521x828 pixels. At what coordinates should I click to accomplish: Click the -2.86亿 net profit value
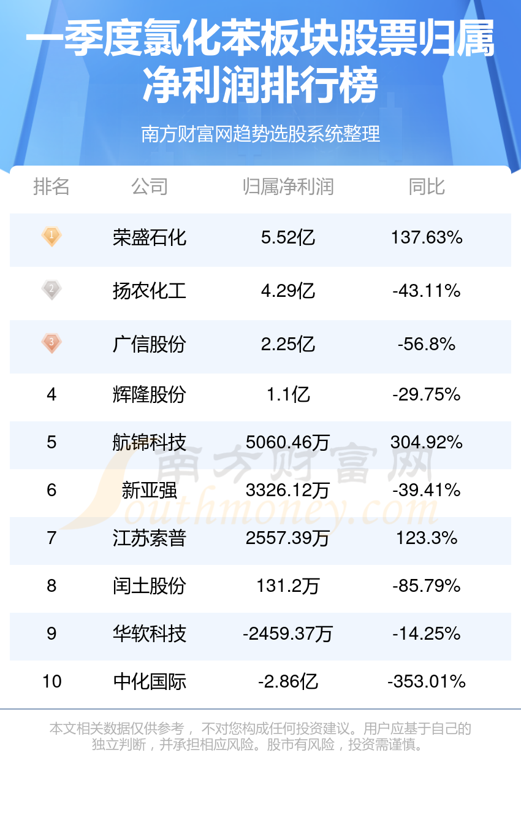(287, 681)
